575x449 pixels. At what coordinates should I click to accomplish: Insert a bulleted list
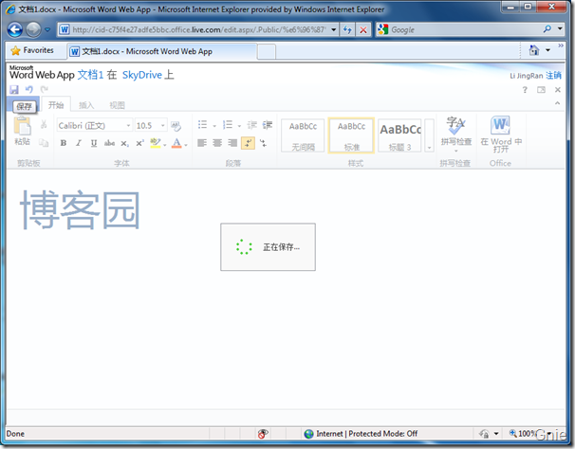point(202,125)
